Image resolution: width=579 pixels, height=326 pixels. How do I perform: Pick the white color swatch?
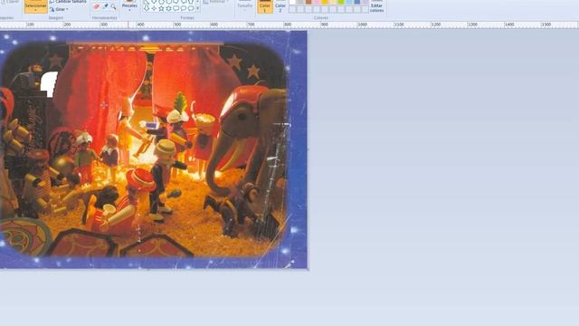click(x=292, y=2)
